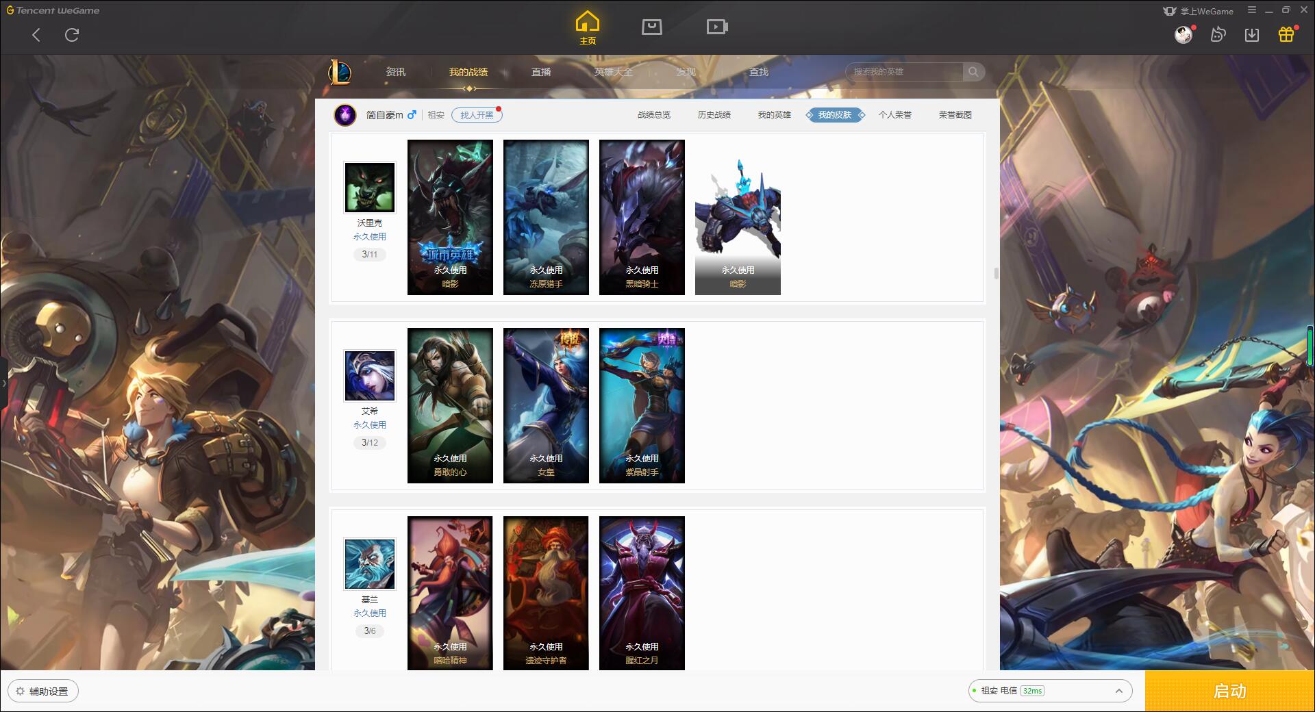
Task: Click 基兰 champion portrait
Action: 370,564
